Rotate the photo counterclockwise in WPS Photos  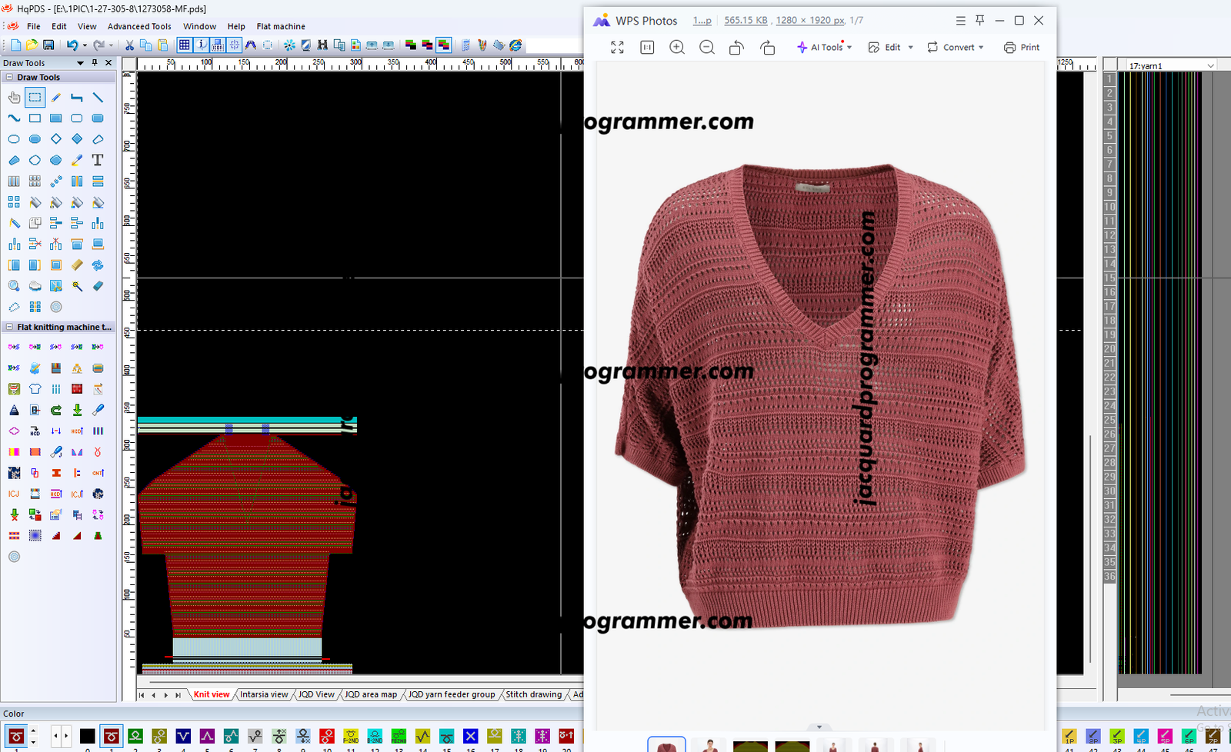pos(736,48)
